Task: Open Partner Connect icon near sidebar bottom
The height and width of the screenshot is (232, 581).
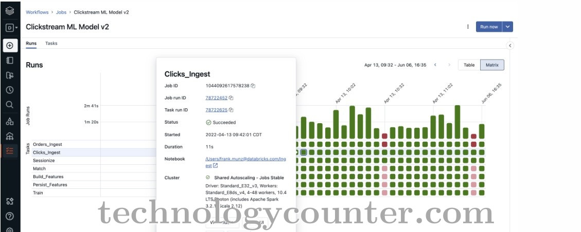Action: click(10, 201)
